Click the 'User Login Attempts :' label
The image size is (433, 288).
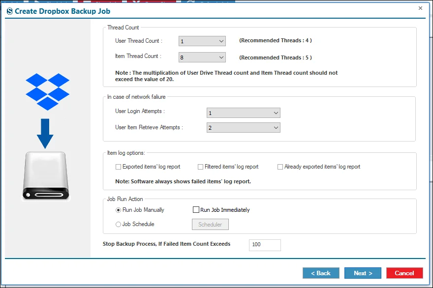140,111
